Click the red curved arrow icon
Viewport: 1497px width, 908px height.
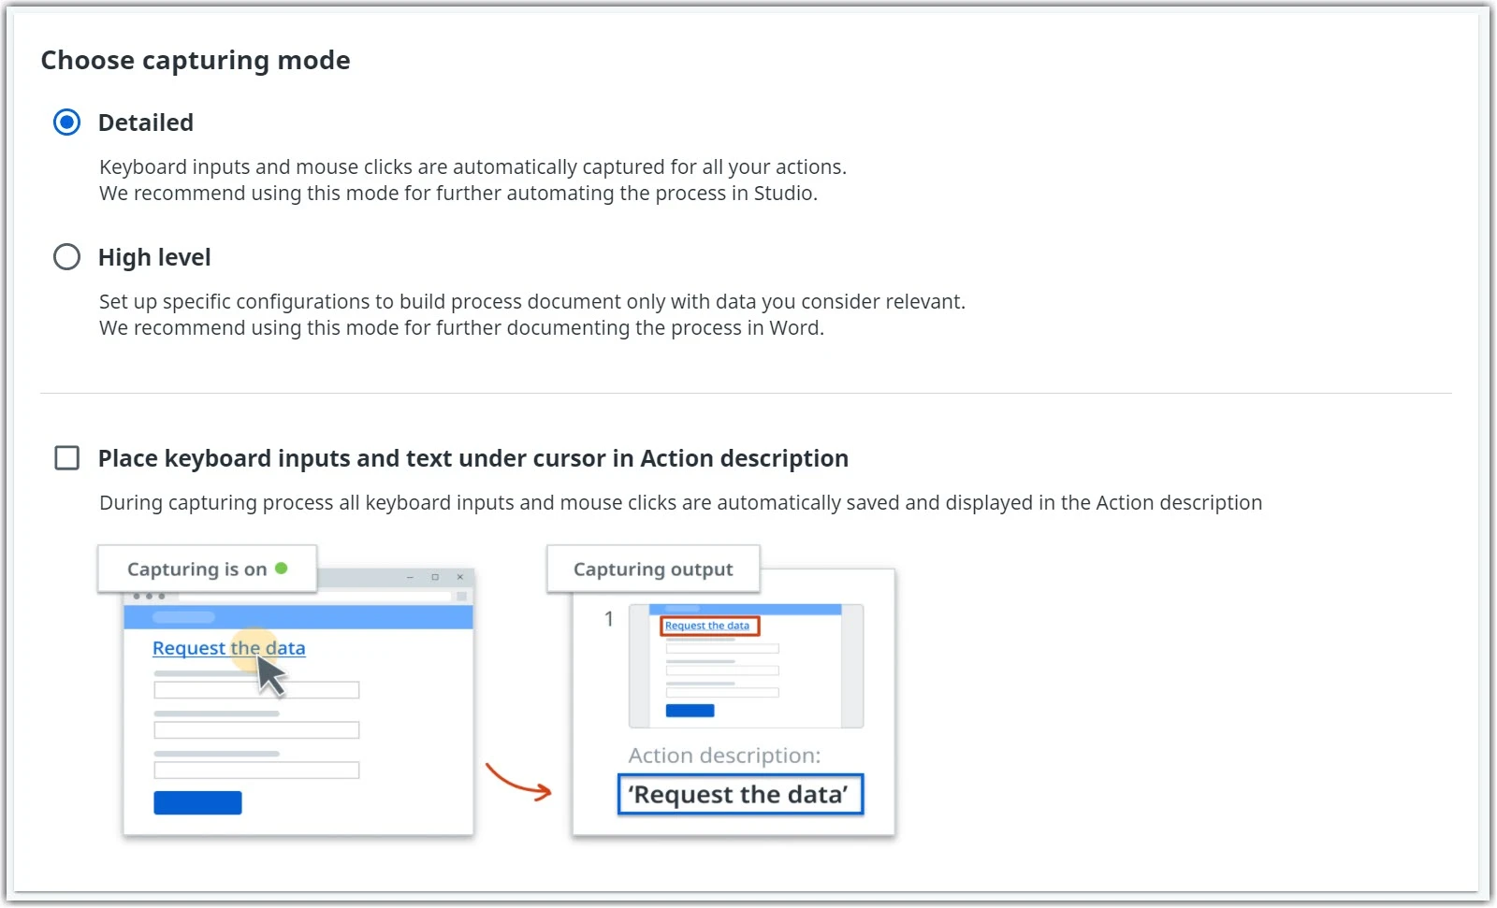518,783
